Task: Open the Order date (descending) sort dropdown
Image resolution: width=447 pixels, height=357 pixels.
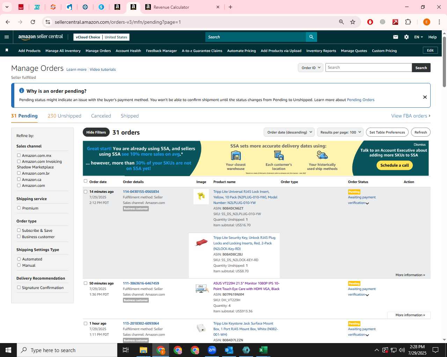Action: click(x=289, y=132)
